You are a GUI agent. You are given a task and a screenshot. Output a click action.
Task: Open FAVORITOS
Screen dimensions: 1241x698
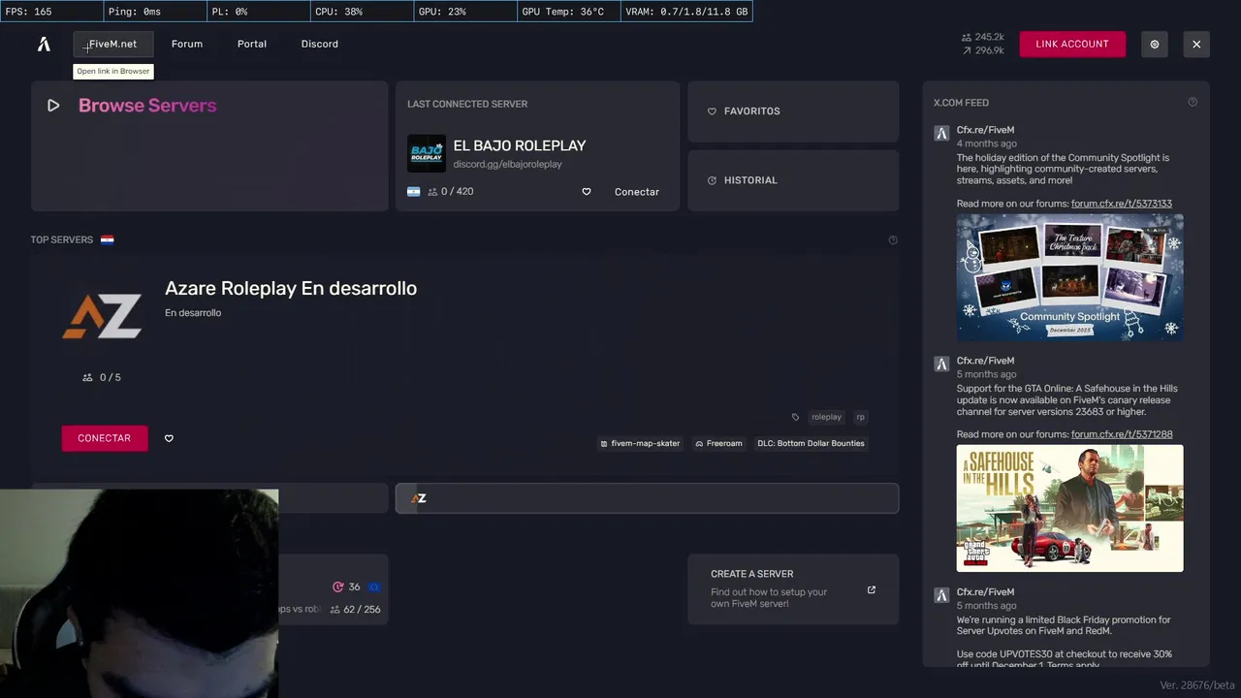coord(793,111)
